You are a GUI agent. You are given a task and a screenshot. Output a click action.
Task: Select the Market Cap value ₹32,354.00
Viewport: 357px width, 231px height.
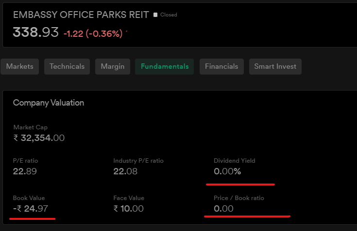[39, 138]
